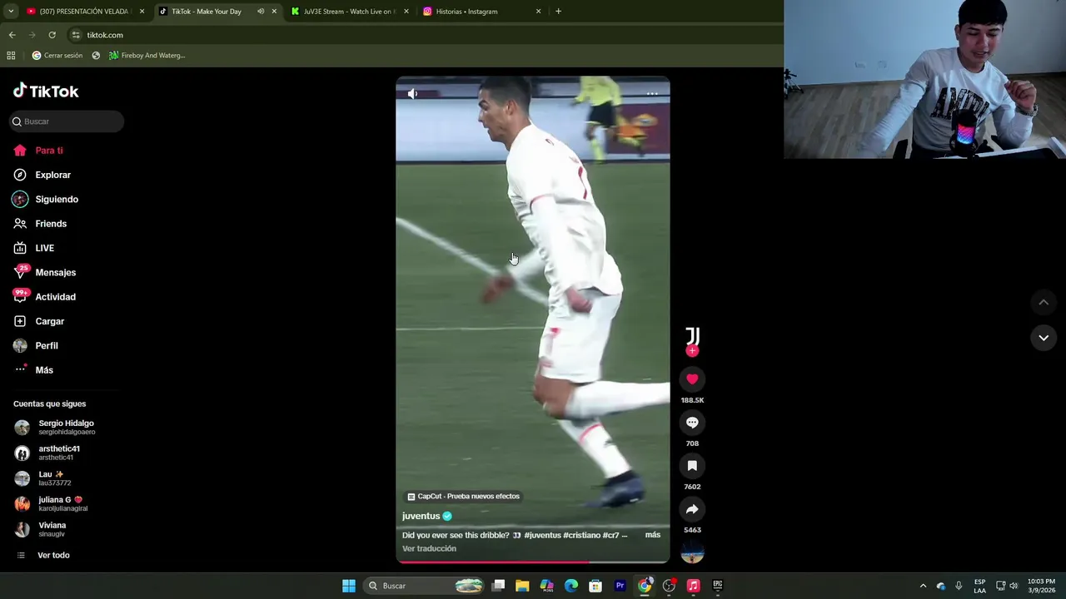1066x599 pixels.
Task: Go to next video arrow
Action: (1044, 338)
